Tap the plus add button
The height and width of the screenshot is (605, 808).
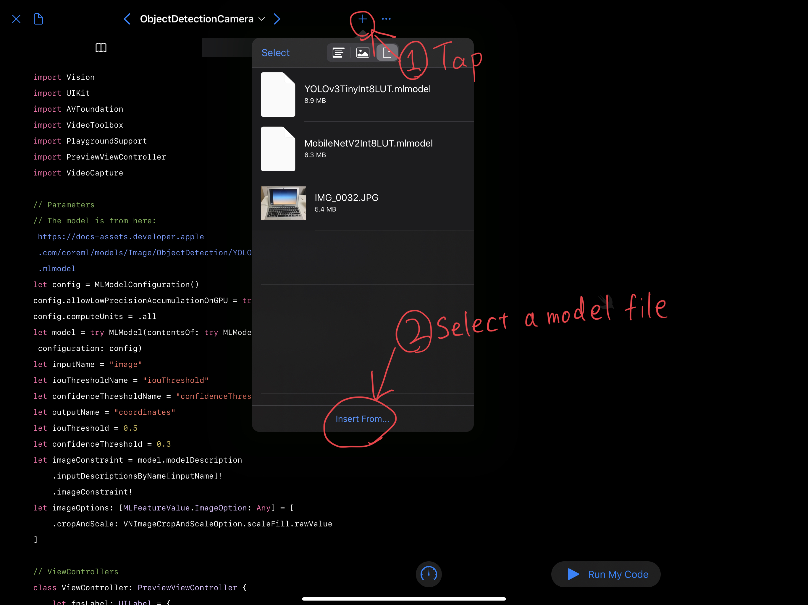[362, 19]
